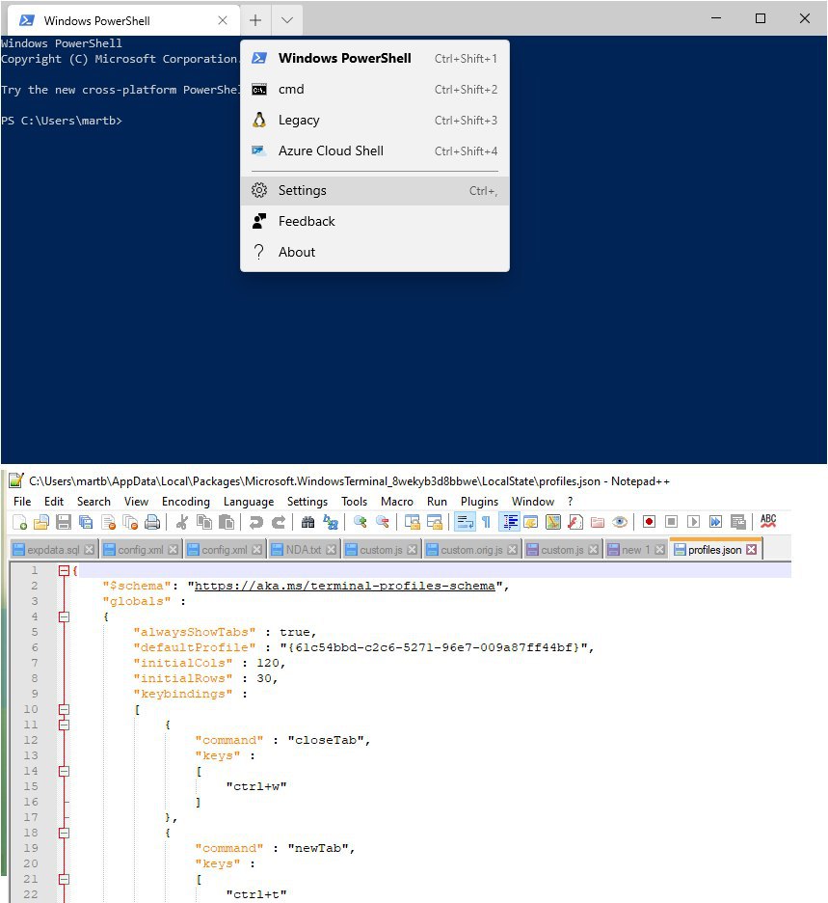This screenshot has height=903, width=828.
Task: Click the plus new tab button in Terminal
Action: pos(255,20)
